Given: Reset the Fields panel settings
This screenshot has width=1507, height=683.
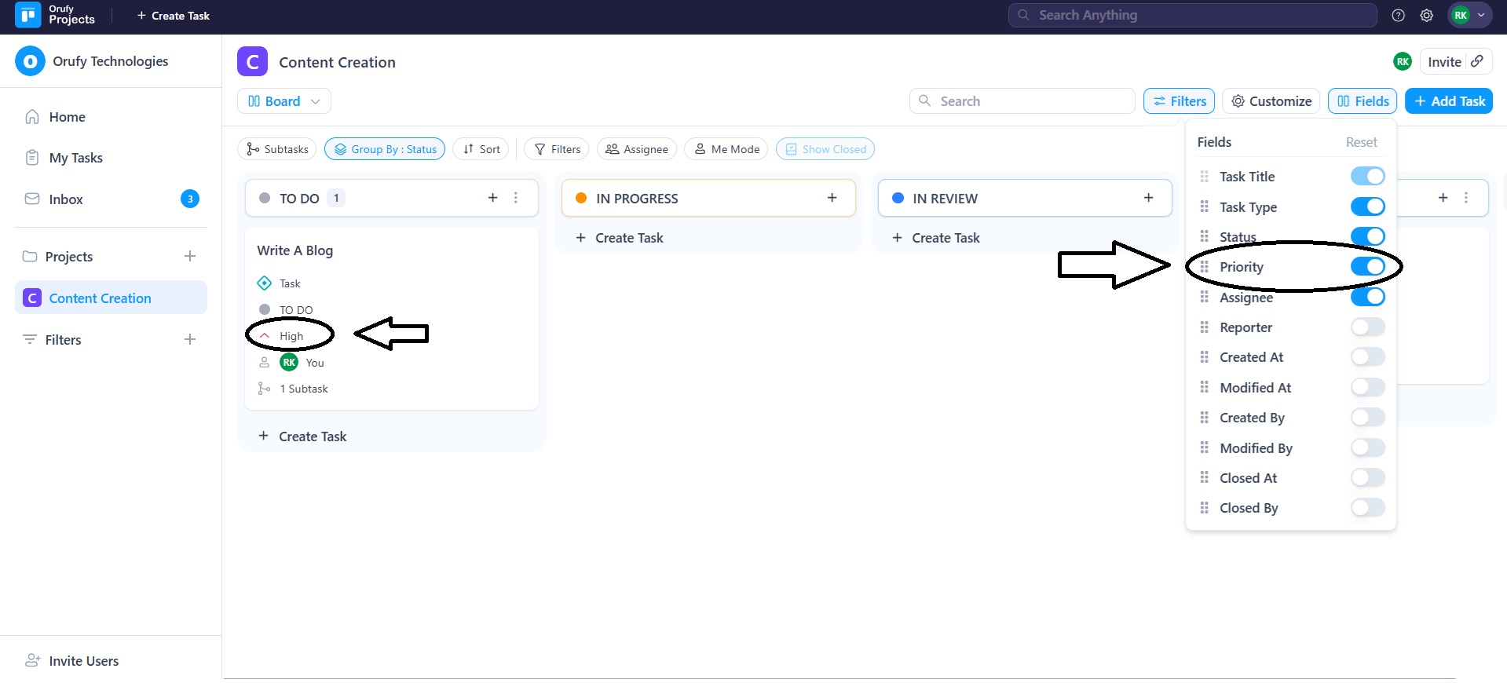Looking at the screenshot, I should point(1361,142).
